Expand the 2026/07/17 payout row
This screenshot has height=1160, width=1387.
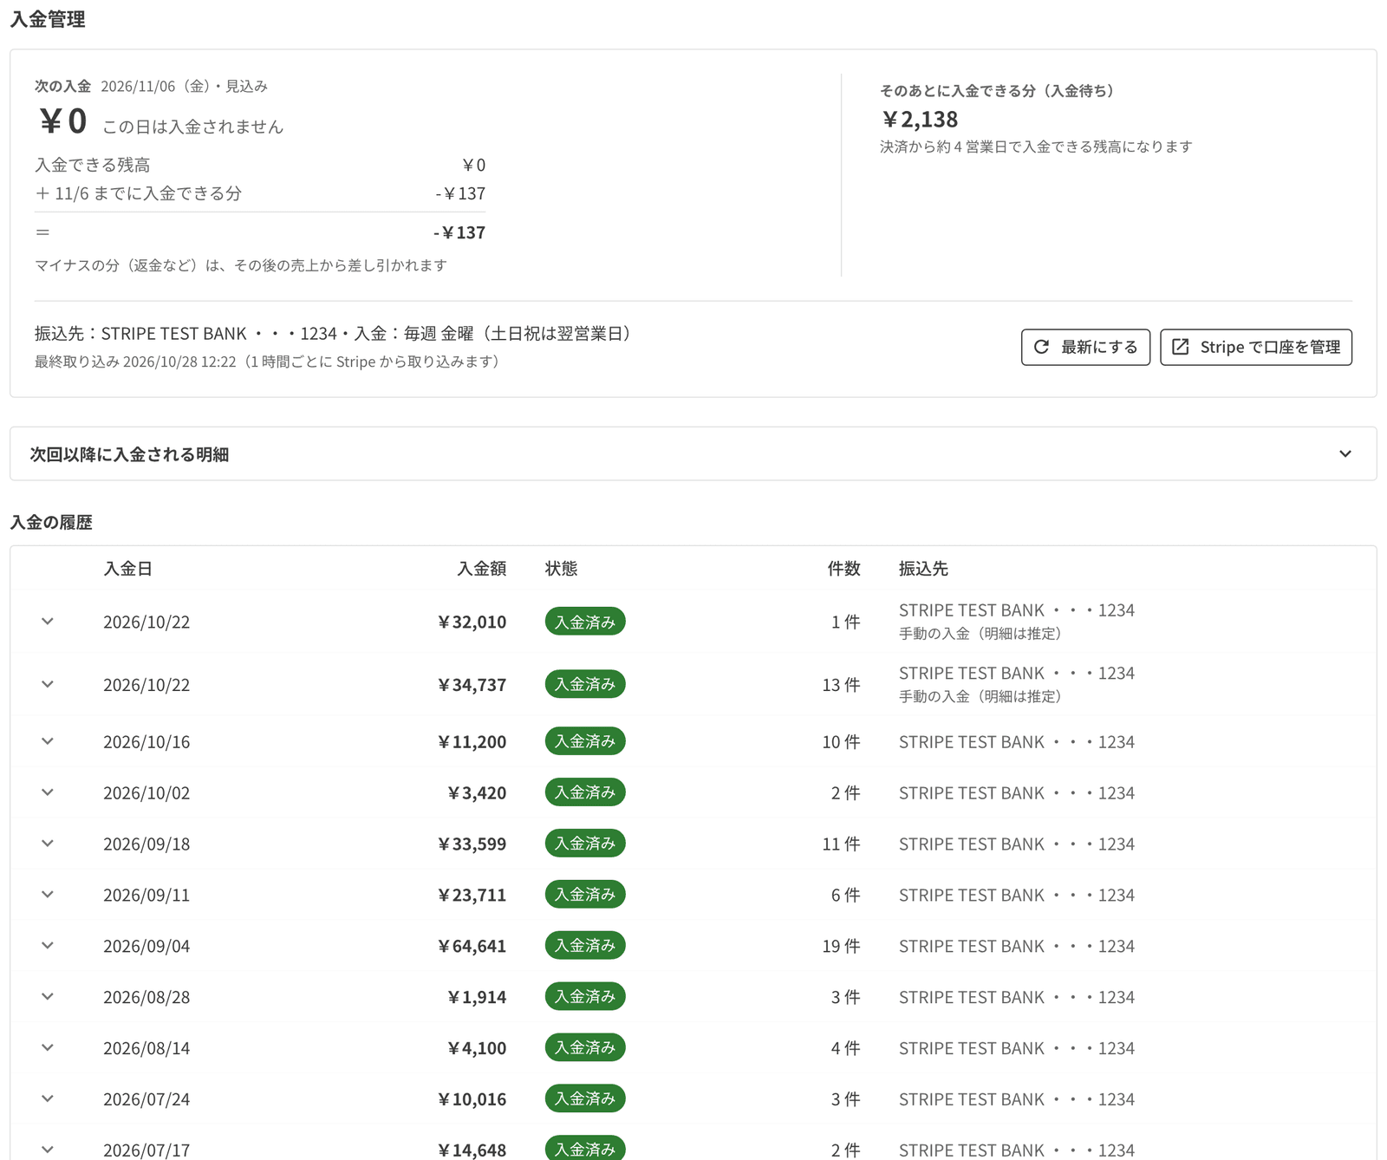(48, 1150)
